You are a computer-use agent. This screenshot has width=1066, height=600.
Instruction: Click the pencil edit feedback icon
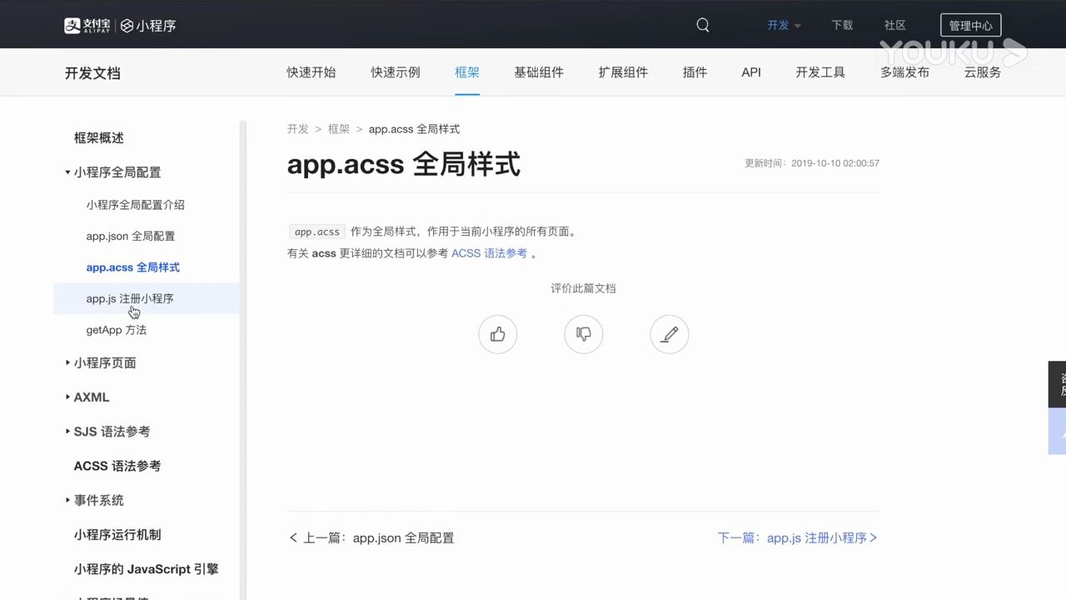[670, 334]
